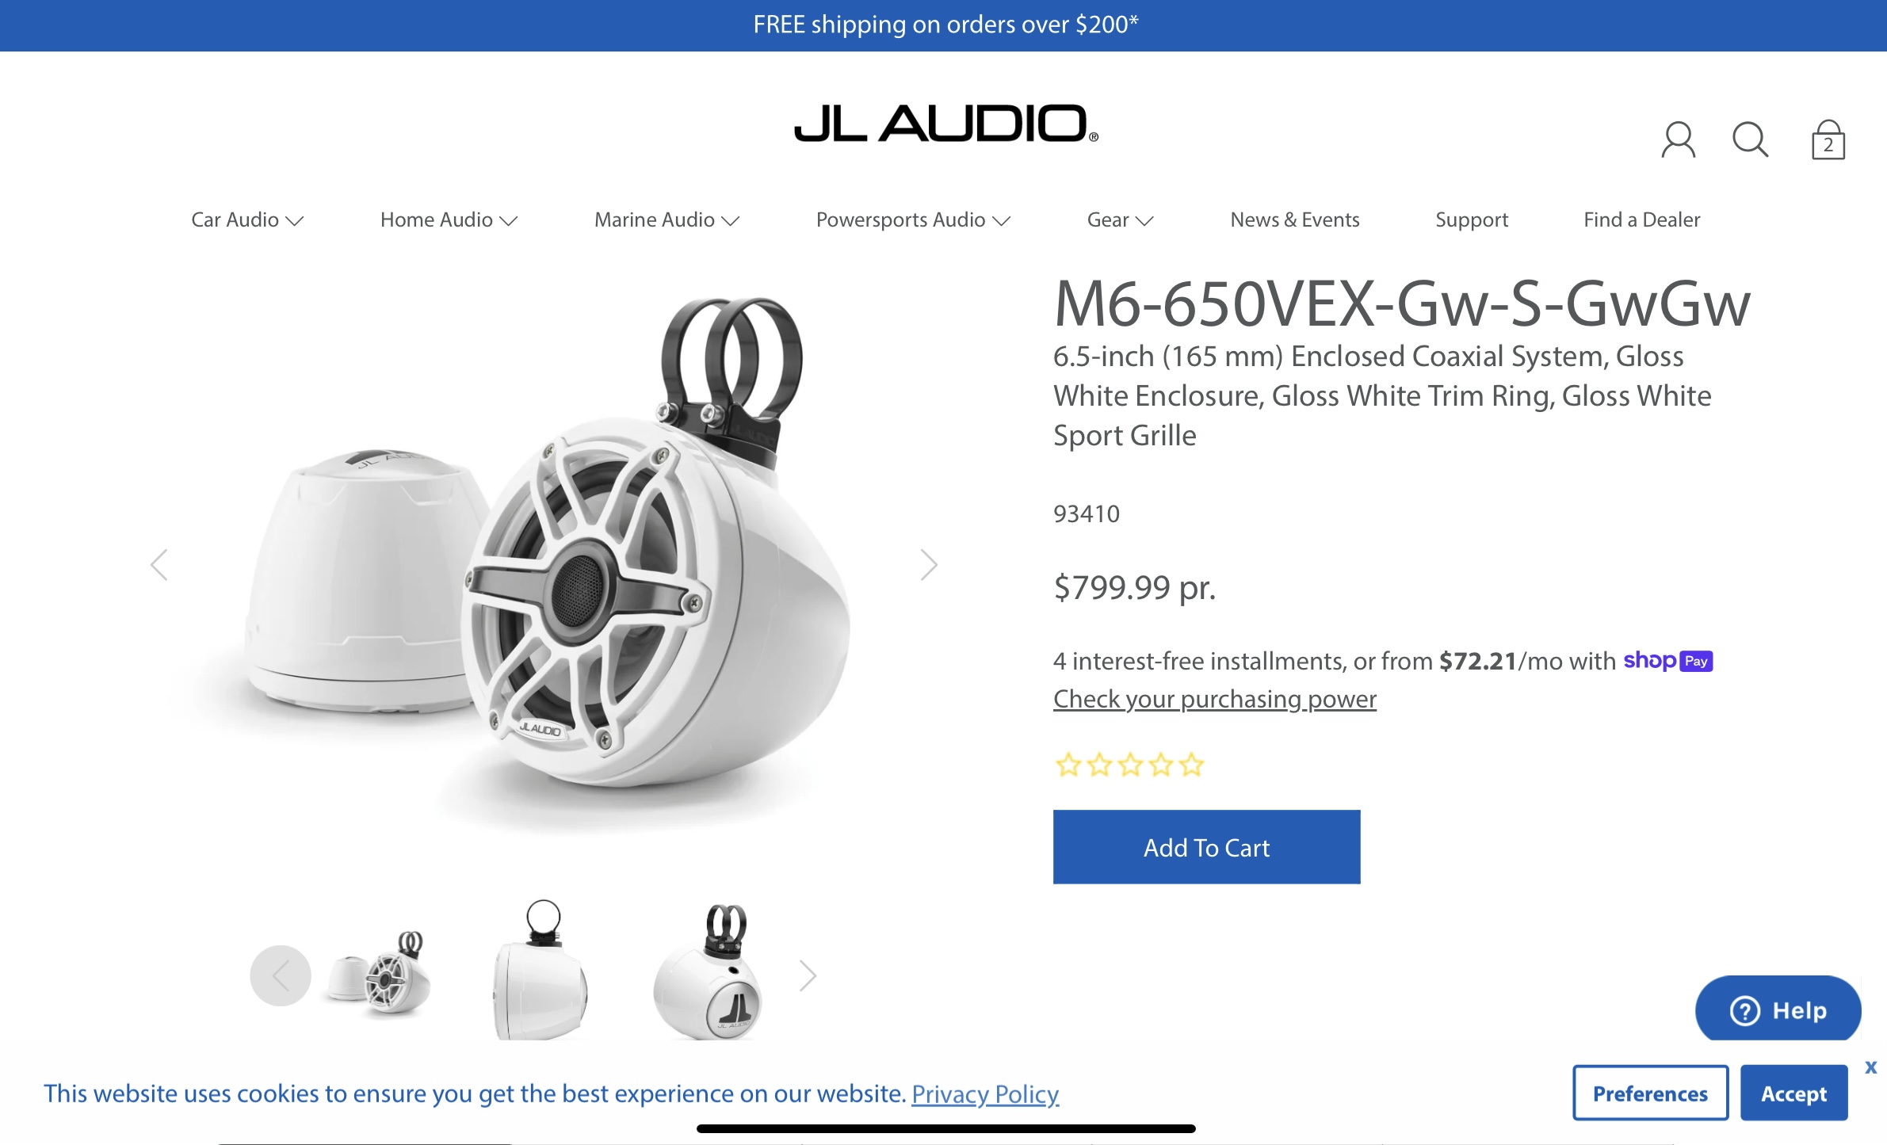The image size is (1887, 1145).
Task: Open the user account icon
Action: coord(1678,140)
